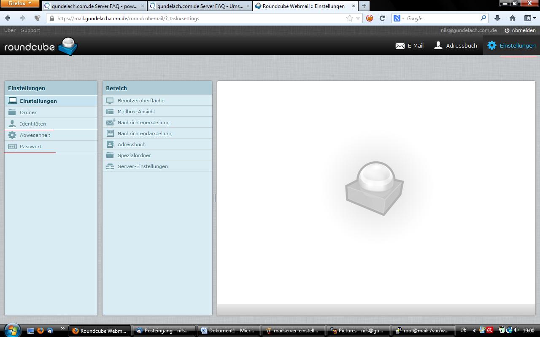540x337 pixels.
Task: Open Benutzeroberfläche monitor icon
Action: coord(110,101)
